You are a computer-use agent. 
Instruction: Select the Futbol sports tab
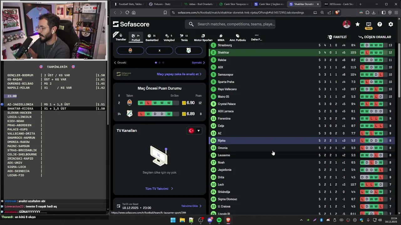(x=136, y=37)
